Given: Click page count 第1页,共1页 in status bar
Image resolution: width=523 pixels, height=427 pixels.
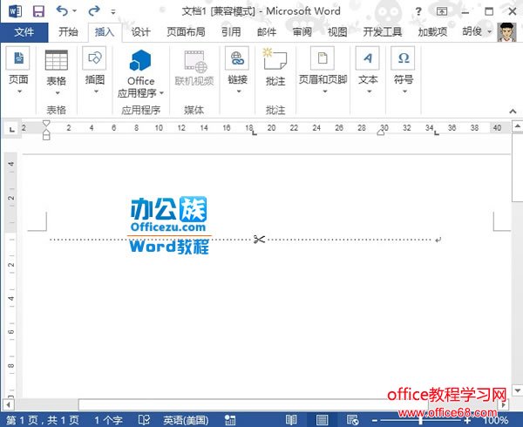Looking at the screenshot, I should tap(43, 420).
